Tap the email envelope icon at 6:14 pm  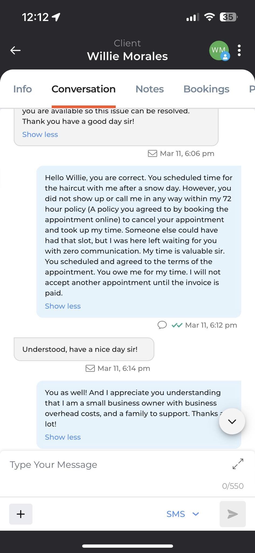tap(90, 368)
